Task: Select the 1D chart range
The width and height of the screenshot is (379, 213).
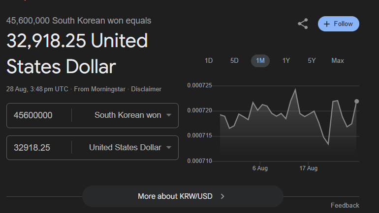Action: 209,61
